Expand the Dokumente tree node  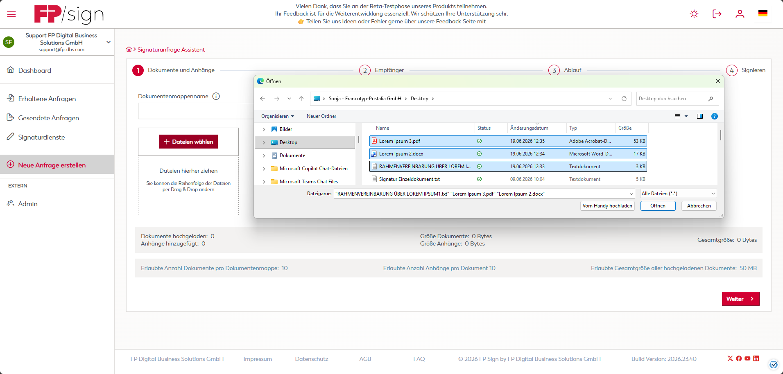(264, 155)
